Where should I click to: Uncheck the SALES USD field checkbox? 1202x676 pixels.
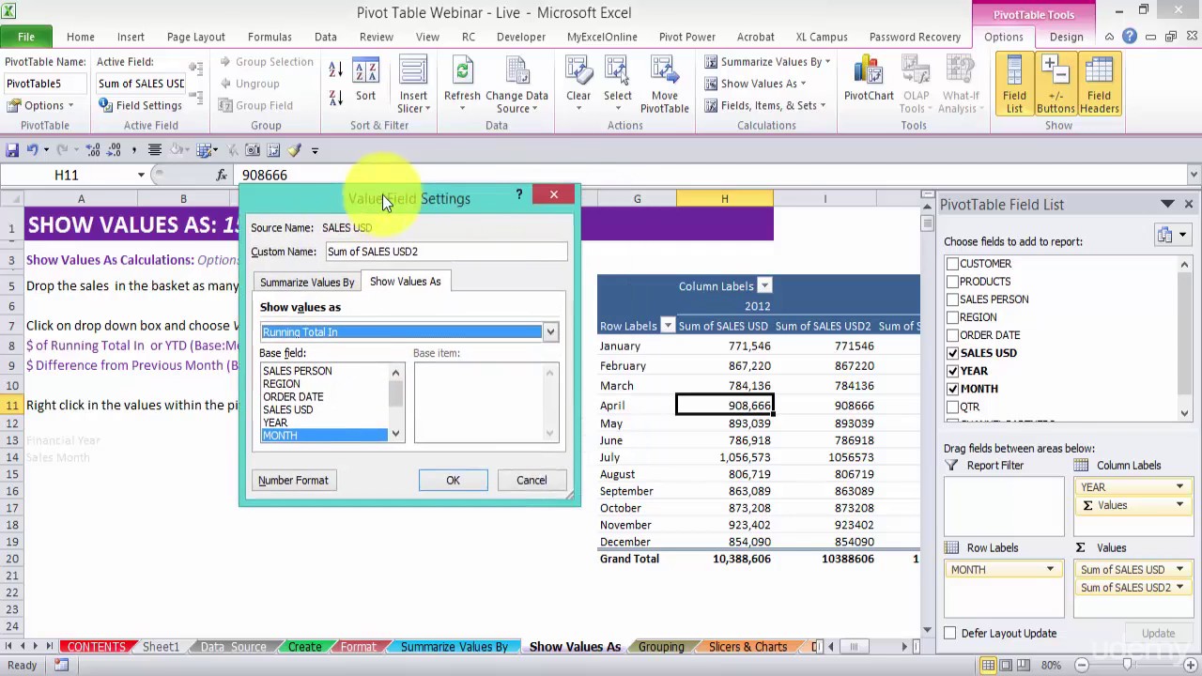[953, 353]
